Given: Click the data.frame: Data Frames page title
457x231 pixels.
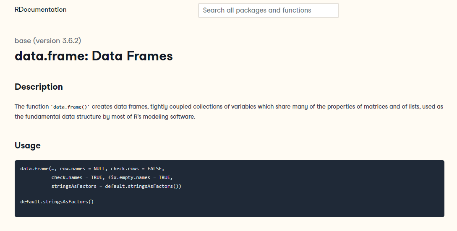Looking at the screenshot, I should [94, 56].
